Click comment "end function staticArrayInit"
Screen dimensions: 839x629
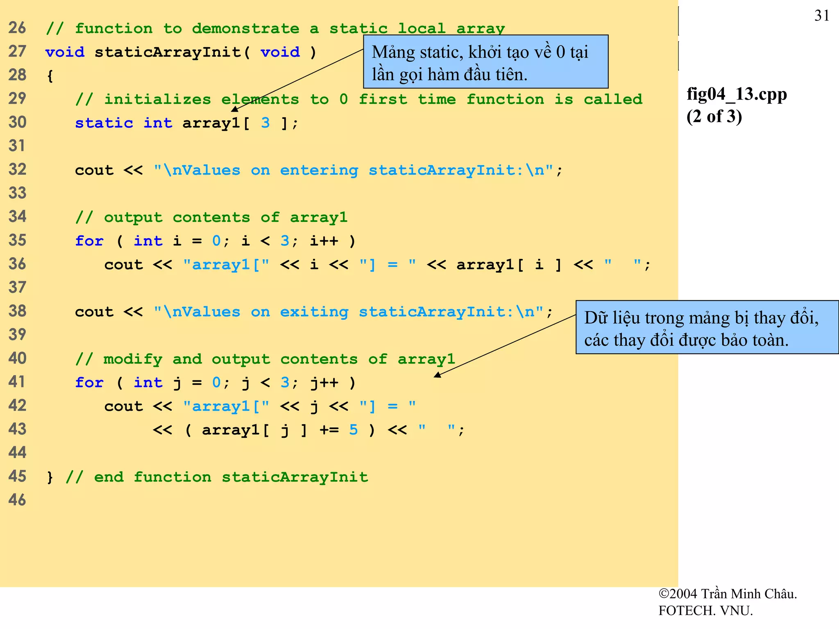(x=217, y=477)
